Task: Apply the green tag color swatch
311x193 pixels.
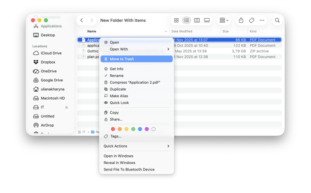Action: click(x=133, y=129)
